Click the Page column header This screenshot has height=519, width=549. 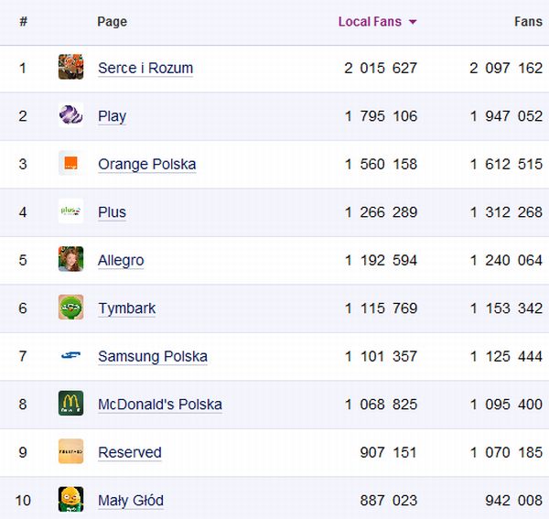[112, 22]
